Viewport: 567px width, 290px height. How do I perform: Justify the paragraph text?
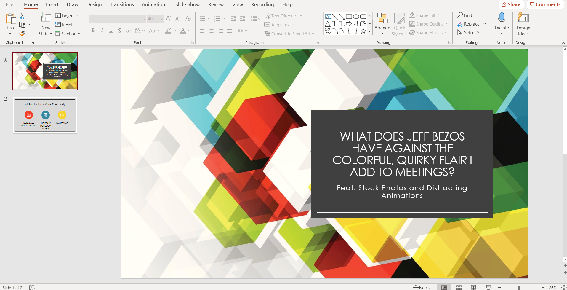click(229, 31)
